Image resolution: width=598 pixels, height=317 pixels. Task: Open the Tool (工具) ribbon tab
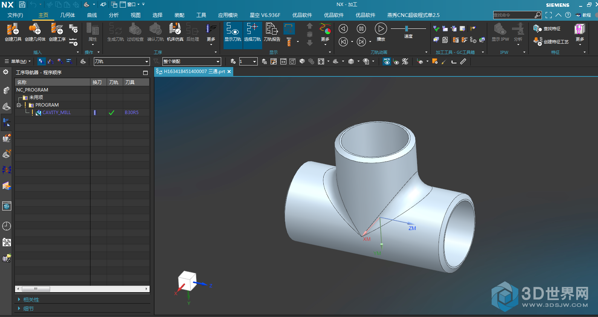(201, 15)
